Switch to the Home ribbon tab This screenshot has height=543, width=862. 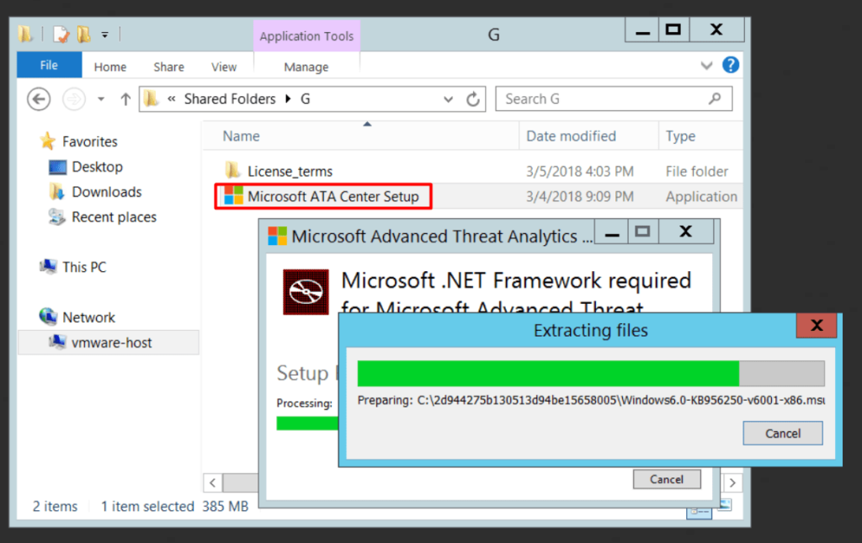click(x=110, y=67)
